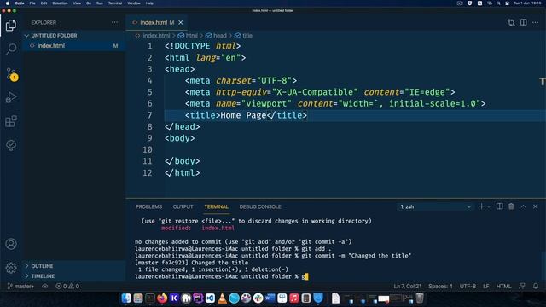This screenshot has width=546, height=307.
Task: Switch to the PROBLEMS panel tab
Action: pyautogui.click(x=148, y=206)
